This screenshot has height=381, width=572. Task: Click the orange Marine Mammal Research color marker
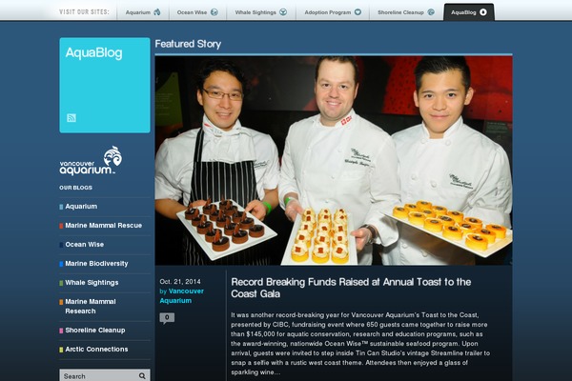click(x=61, y=302)
